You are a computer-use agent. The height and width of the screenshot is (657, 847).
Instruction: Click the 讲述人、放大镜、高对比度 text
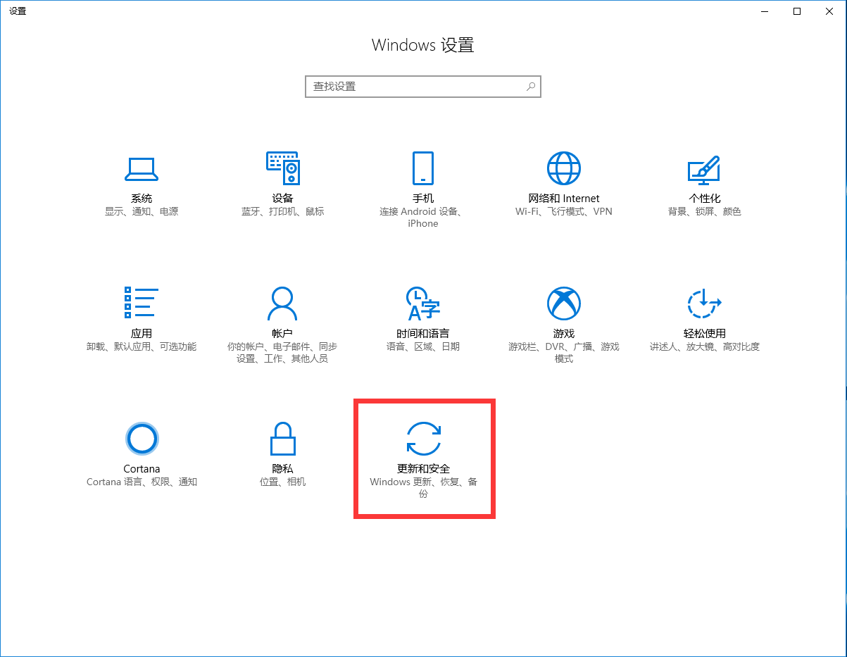click(704, 346)
